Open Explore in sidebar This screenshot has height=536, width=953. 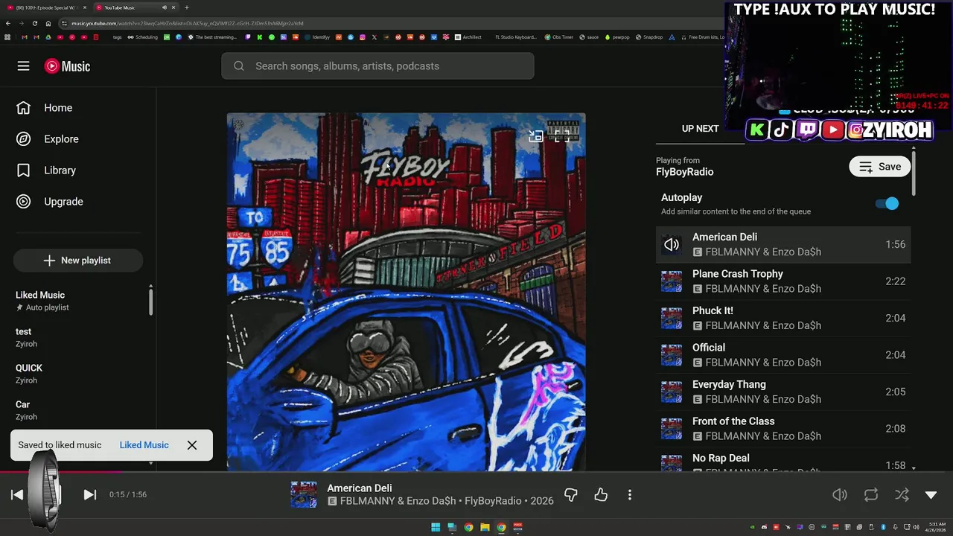(x=78, y=139)
